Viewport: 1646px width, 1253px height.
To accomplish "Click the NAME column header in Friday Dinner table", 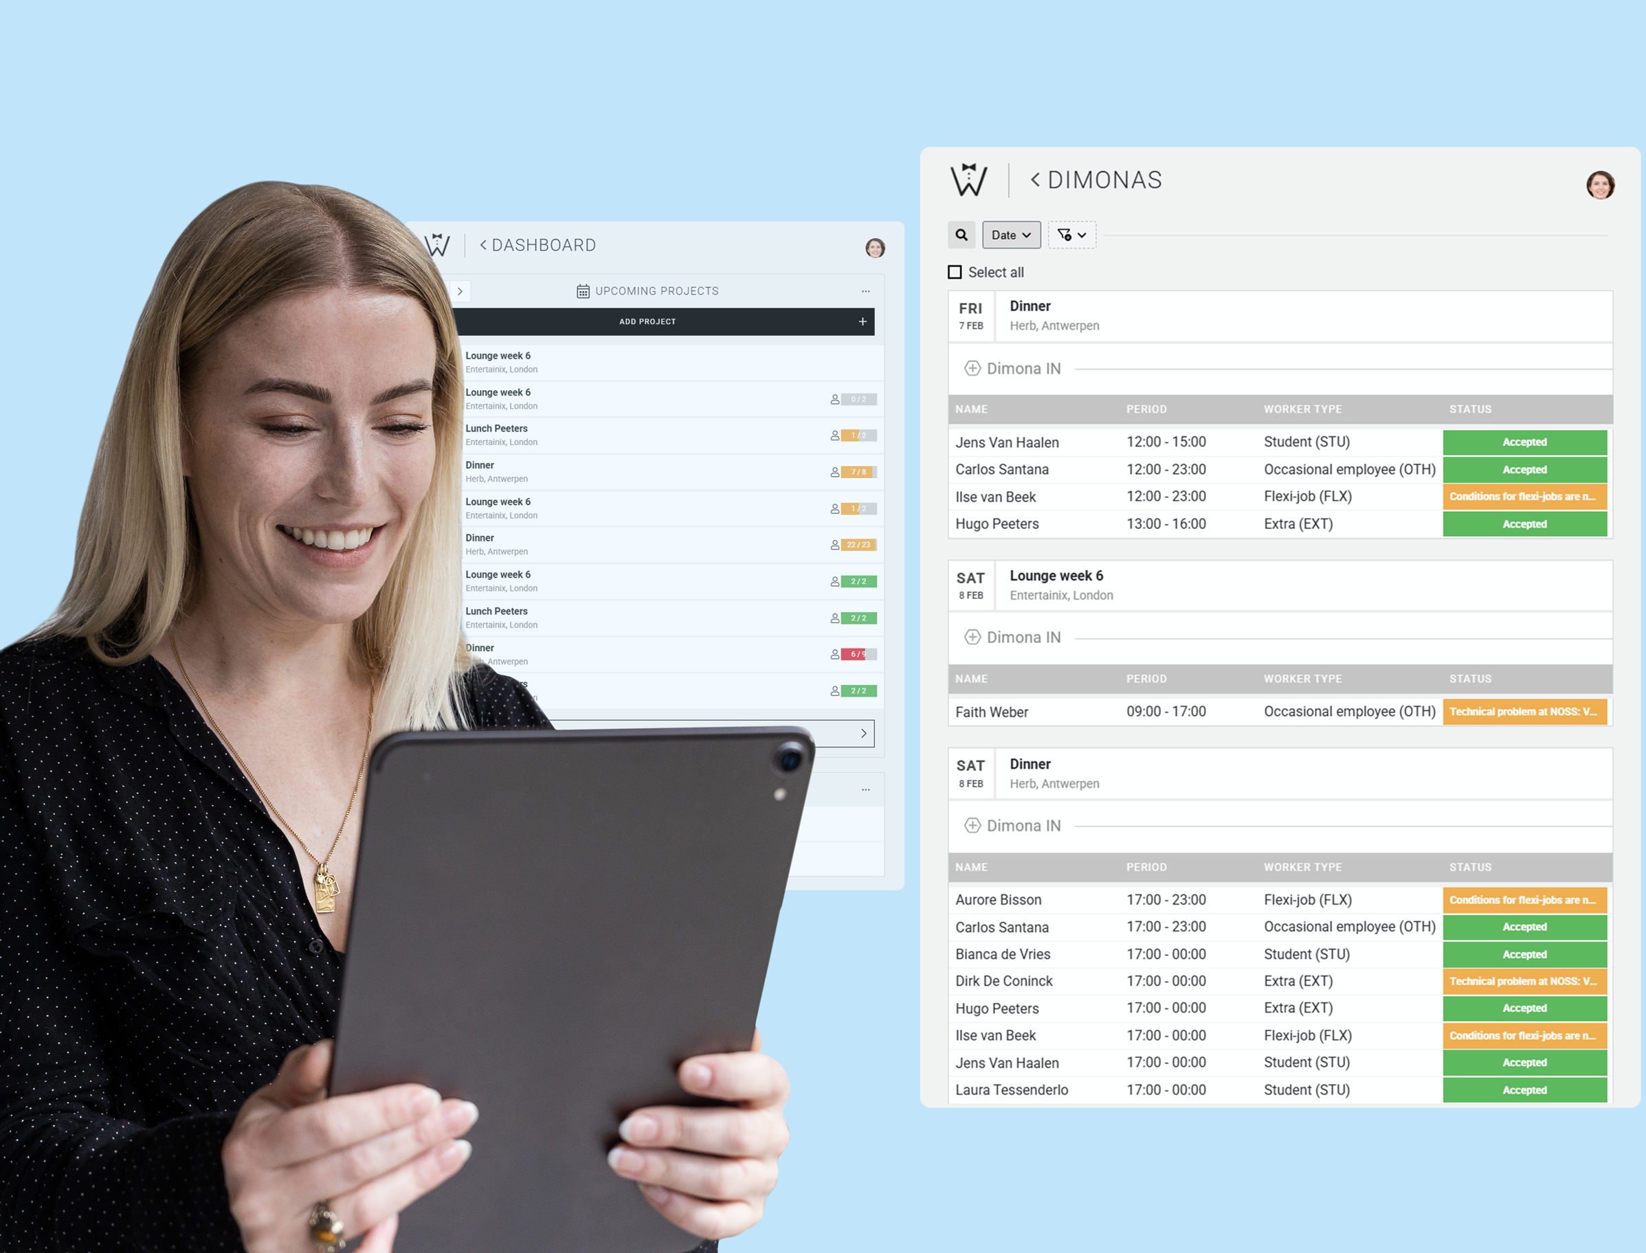I will (x=972, y=409).
